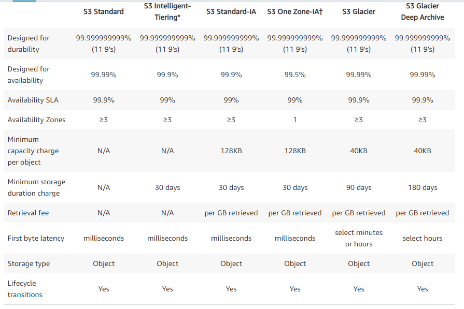Viewport: 464px width, 309px height.
Task: Select Minimum storage duration charge label
Action: 36,187
